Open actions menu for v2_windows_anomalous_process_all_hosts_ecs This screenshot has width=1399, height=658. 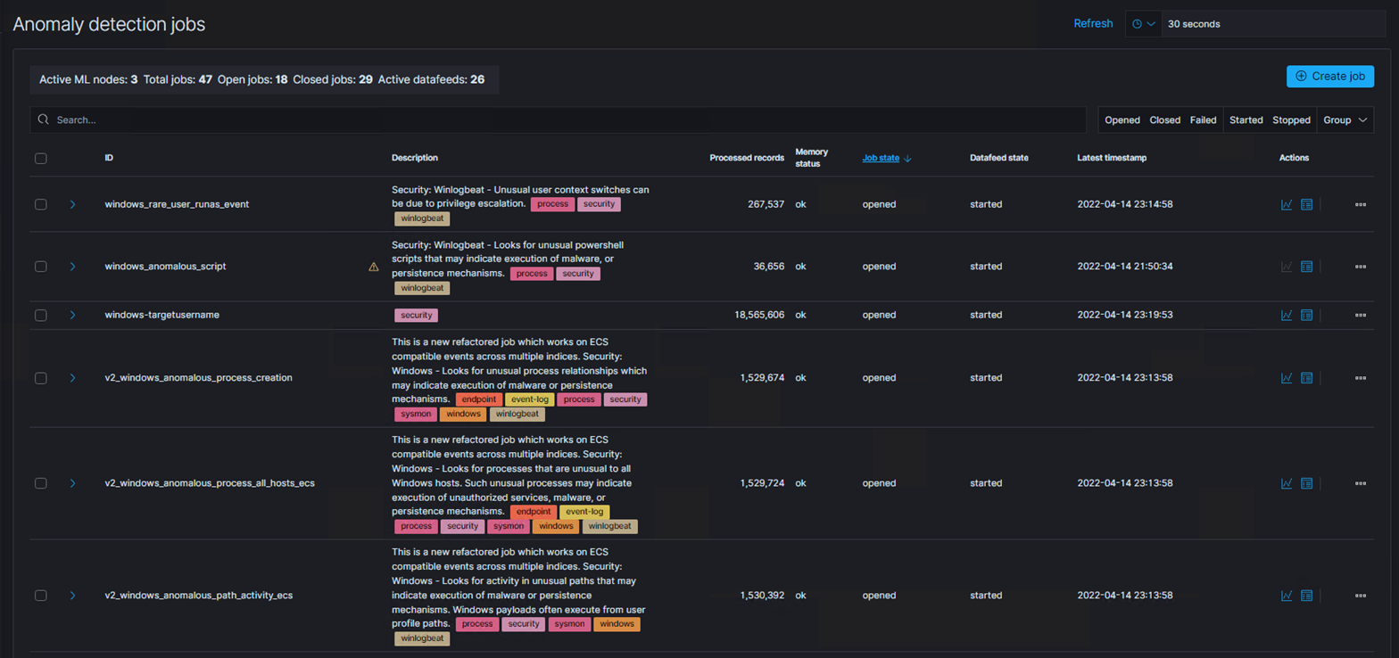point(1361,483)
